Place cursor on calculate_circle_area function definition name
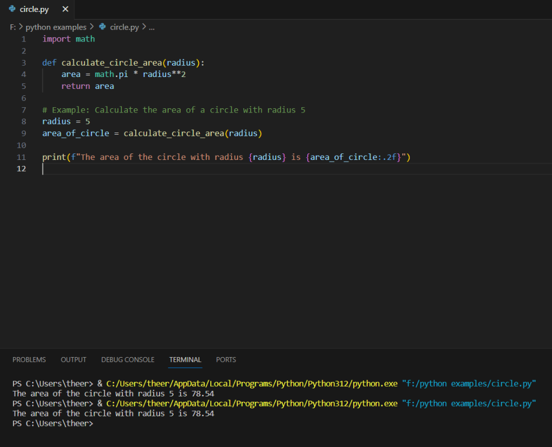 point(112,62)
